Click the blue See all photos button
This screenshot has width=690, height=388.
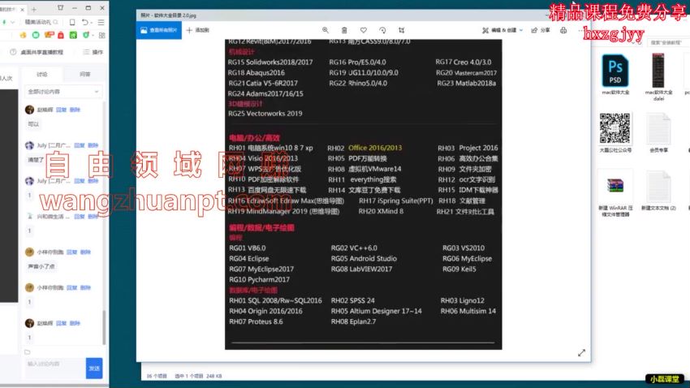tap(159, 30)
